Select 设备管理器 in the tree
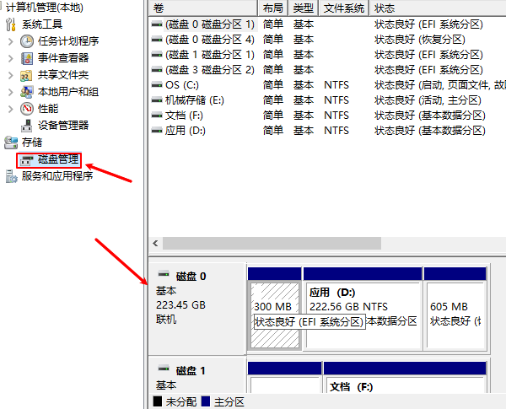This screenshot has width=506, height=409. tap(63, 126)
